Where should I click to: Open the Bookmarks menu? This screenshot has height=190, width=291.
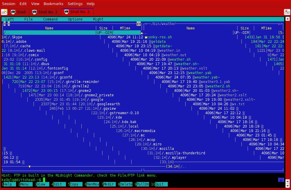pyautogui.click(x=53, y=4)
